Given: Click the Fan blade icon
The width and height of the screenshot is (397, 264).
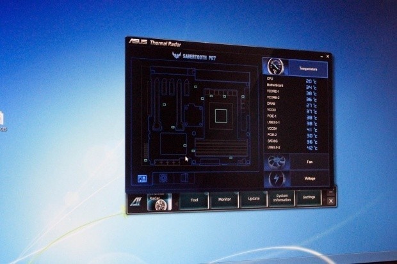Looking at the screenshot, I should [x=277, y=162].
